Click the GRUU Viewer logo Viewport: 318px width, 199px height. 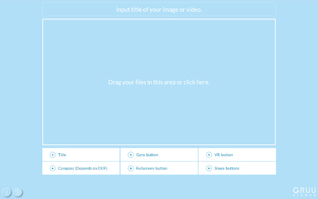tap(302, 190)
